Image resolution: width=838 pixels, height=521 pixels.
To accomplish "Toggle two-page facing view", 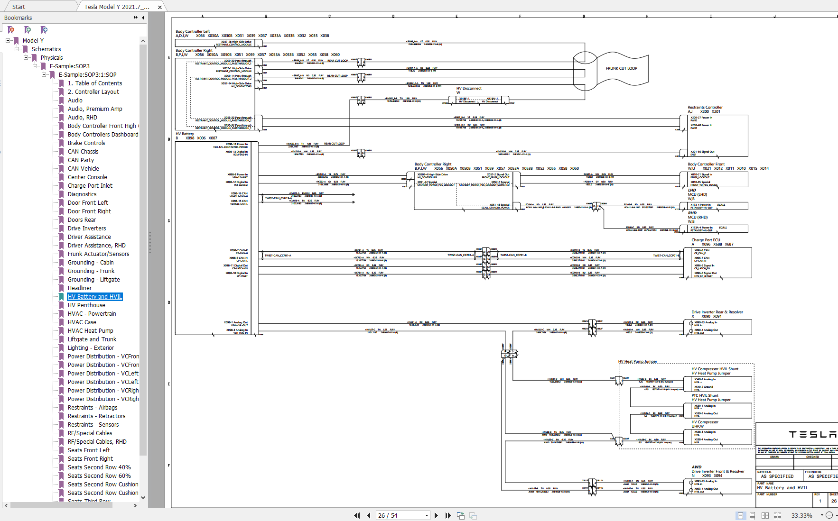I will [x=765, y=515].
